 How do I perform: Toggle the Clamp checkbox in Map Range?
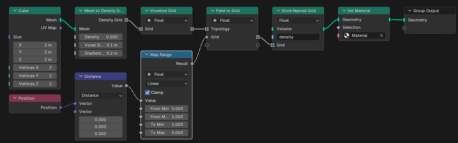(x=147, y=92)
